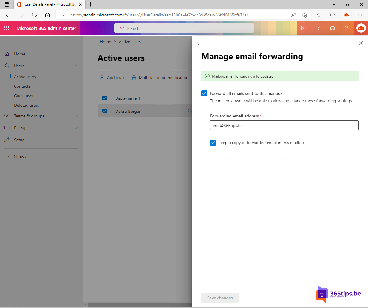This screenshot has height=308, width=368.
Task: Close the User Details Panel browser tab
Action: [80, 4]
